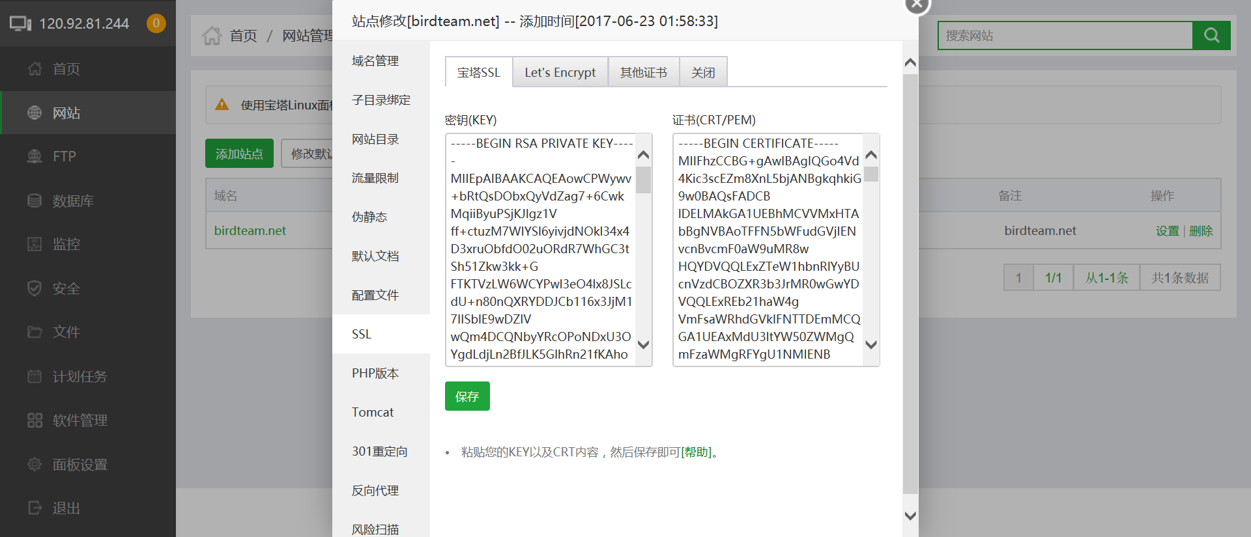
Task: Open the 其他证书 tab
Action: tap(644, 72)
